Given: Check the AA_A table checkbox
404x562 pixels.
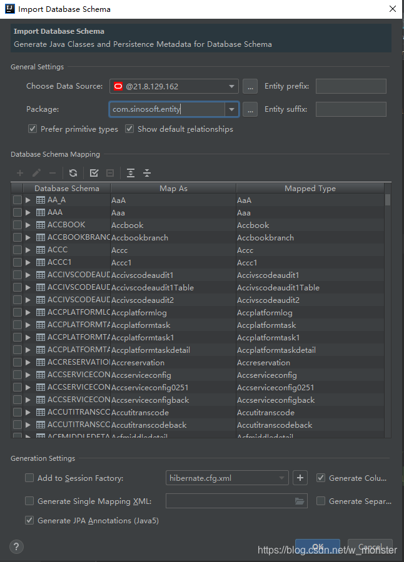Looking at the screenshot, I should pos(18,200).
